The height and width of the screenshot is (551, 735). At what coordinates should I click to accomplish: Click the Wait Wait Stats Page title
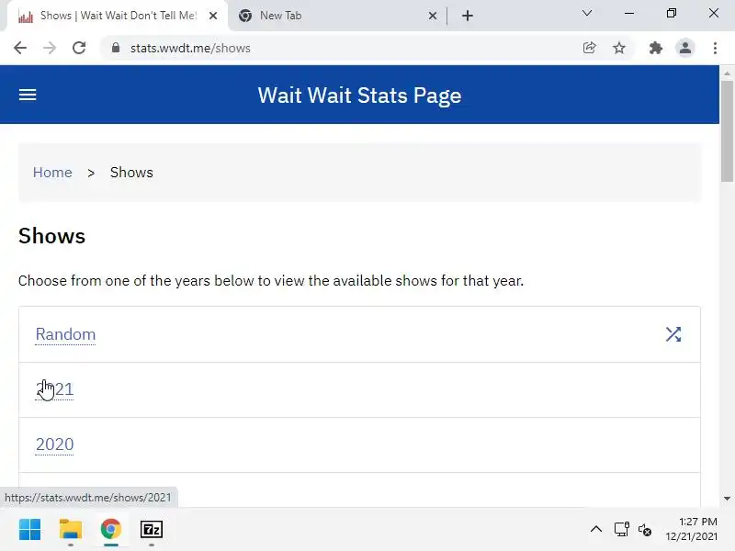(359, 96)
